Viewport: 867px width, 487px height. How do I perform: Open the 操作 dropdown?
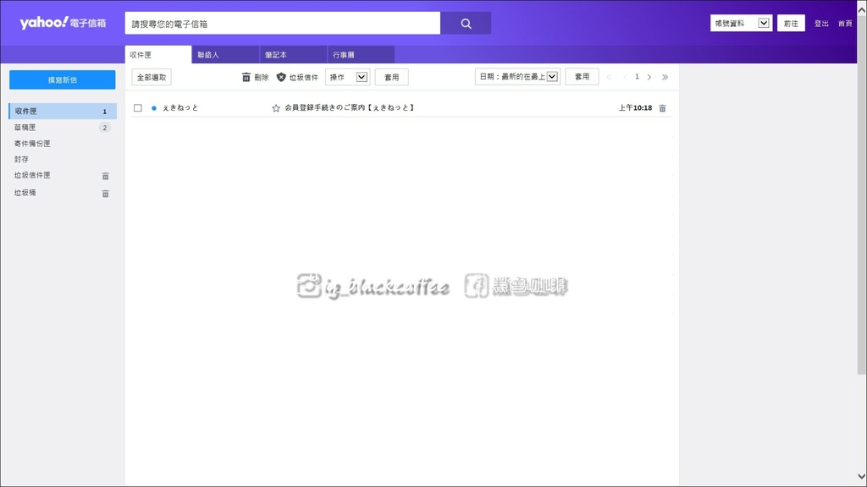(x=347, y=77)
